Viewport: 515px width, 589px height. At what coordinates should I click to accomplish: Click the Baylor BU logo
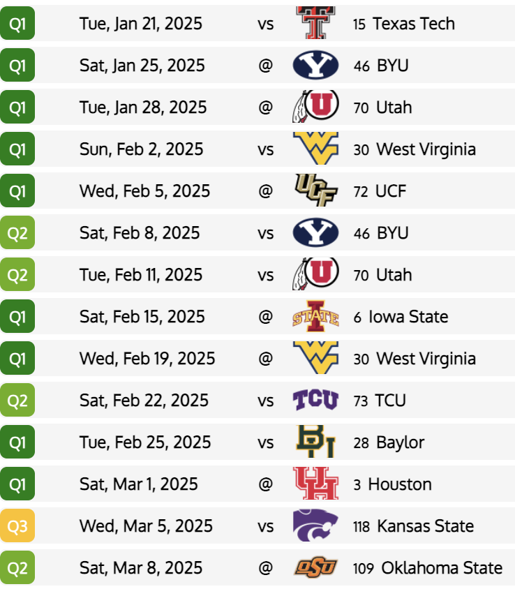315,441
